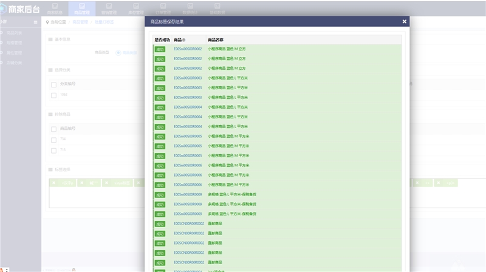Tick the 分类编号 header checkbox
486x272 pixels.
click(53, 84)
